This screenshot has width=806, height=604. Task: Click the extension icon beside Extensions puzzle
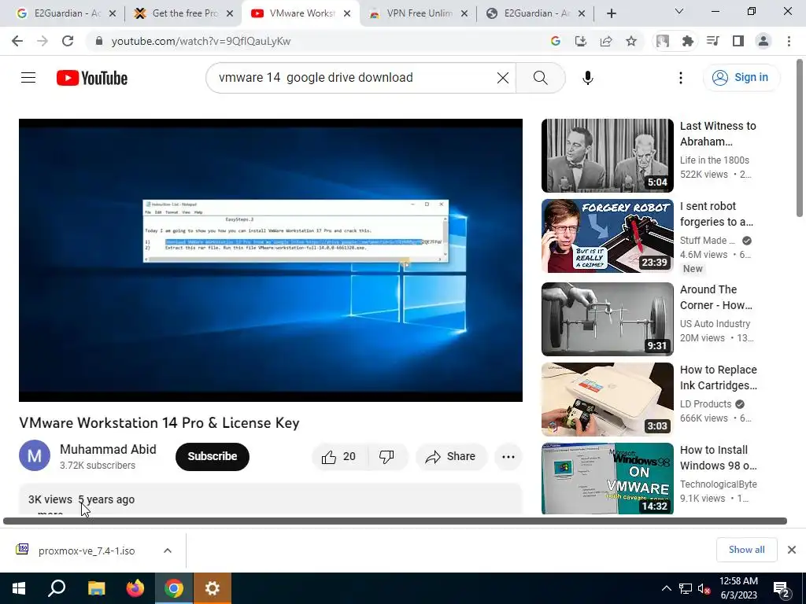coord(663,41)
